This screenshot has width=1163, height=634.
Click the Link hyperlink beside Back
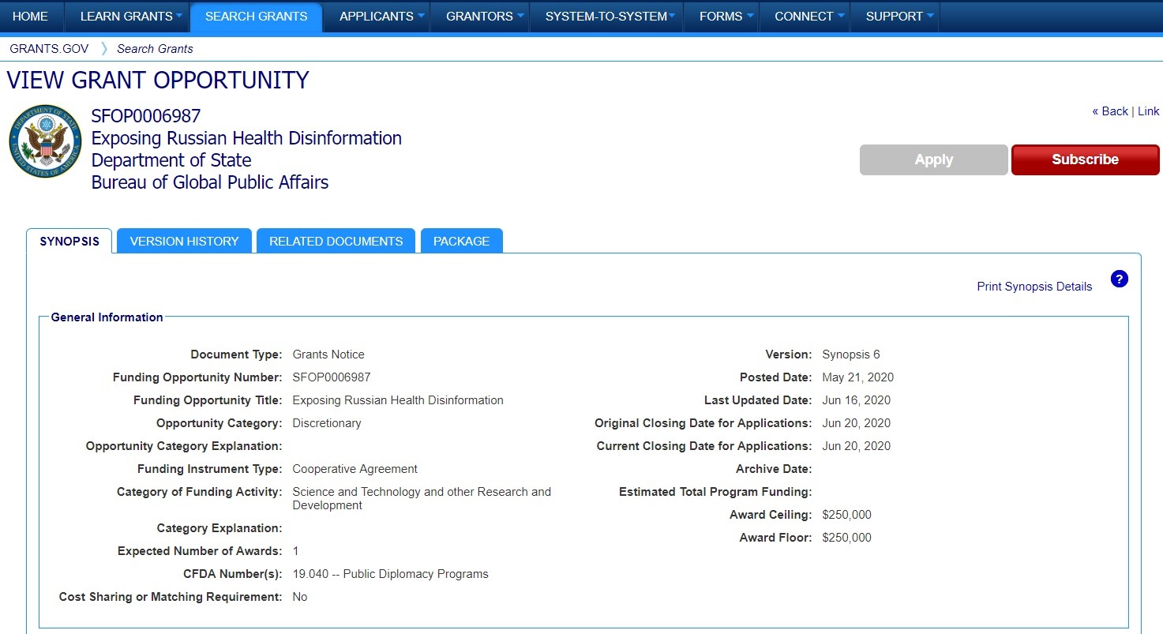[x=1149, y=111]
